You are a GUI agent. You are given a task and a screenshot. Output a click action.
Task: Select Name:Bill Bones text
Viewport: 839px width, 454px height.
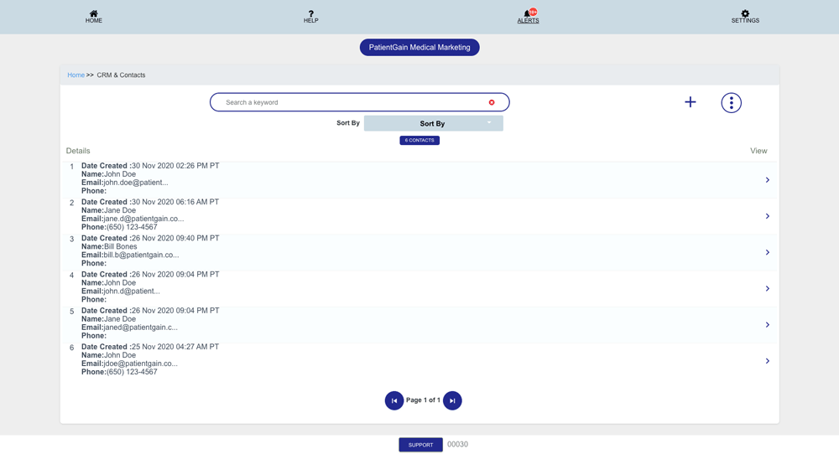tap(109, 247)
